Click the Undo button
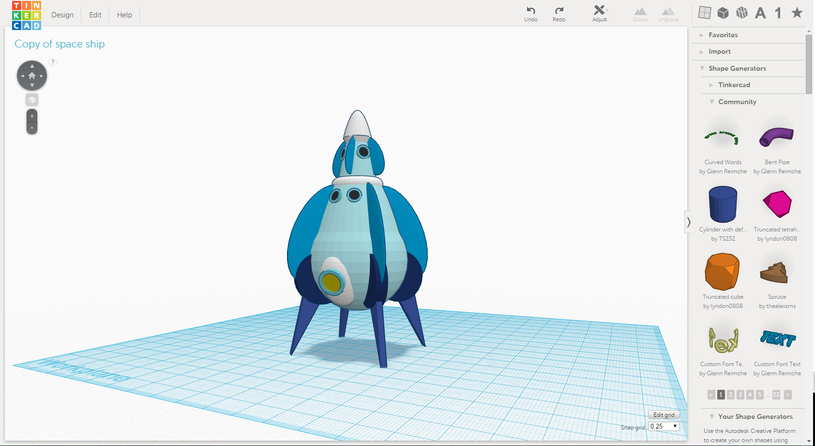815x446 pixels. coord(531,14)
